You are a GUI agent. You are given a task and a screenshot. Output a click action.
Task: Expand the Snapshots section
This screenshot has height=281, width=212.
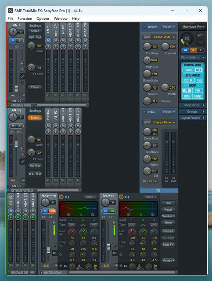pos(193,105)
